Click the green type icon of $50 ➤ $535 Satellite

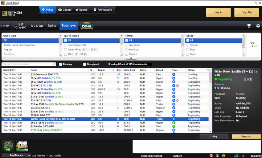click(x=174, y=123)
